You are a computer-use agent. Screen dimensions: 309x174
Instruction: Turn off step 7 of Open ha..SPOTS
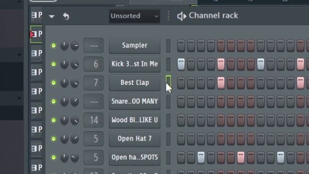click(241, 157)
